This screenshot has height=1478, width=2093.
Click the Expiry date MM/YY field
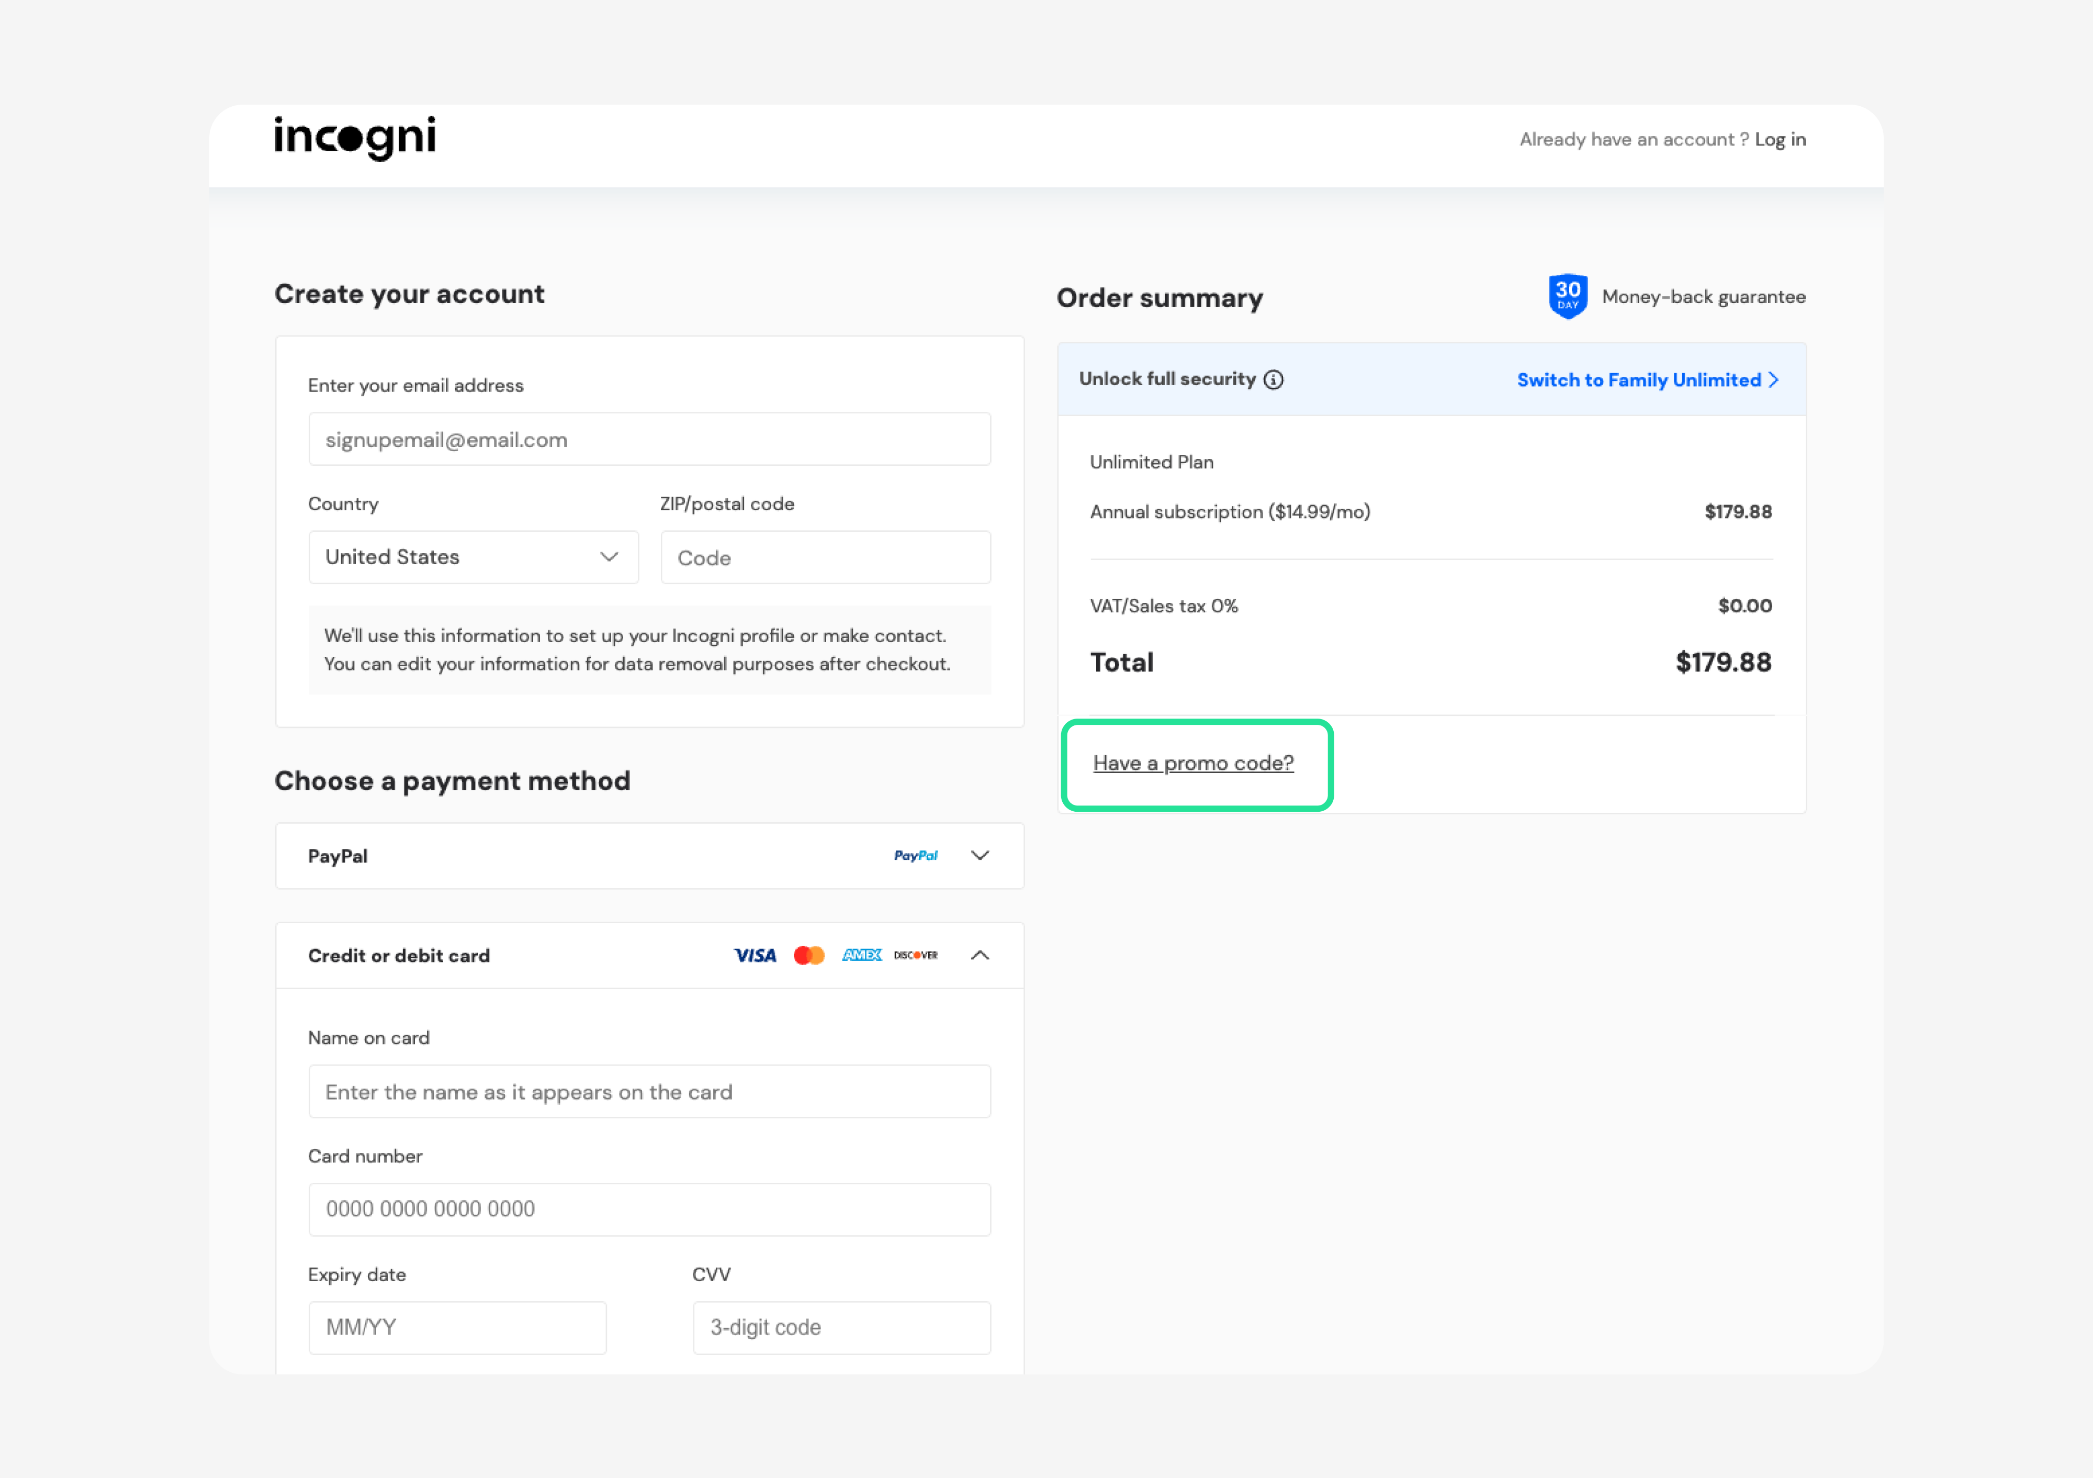(457, 1327)
